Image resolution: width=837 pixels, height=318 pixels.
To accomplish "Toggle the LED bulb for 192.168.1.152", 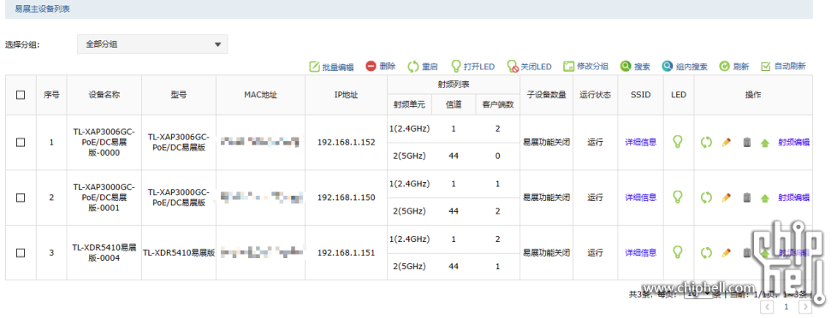I will point(678,142).
